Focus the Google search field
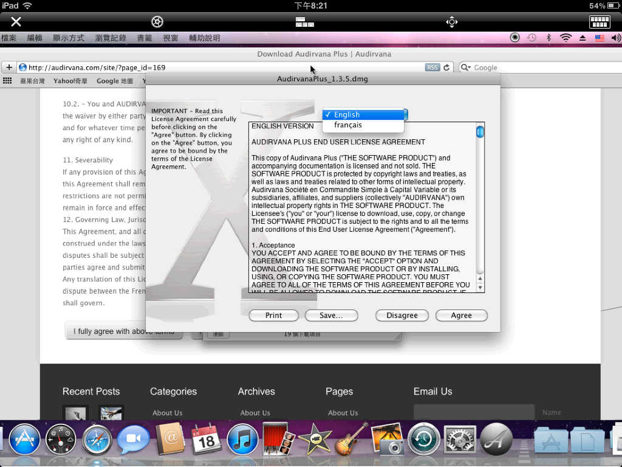The image size is (622, 467). [x=540, y=67]
